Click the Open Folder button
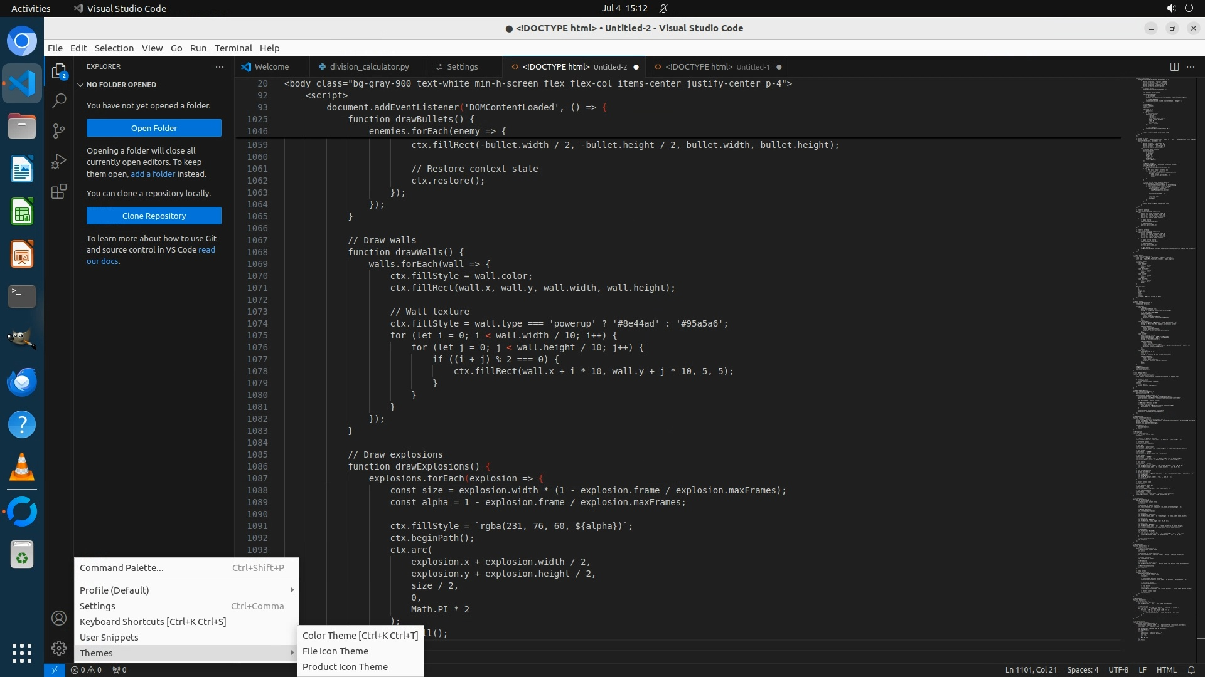Screen dimensions: 1205x677 pos(154,128)
